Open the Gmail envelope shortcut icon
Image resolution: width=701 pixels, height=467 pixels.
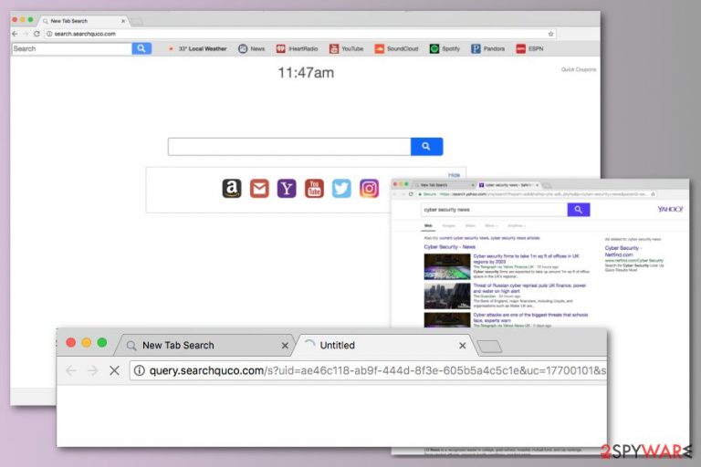click(x=259, y=189)
